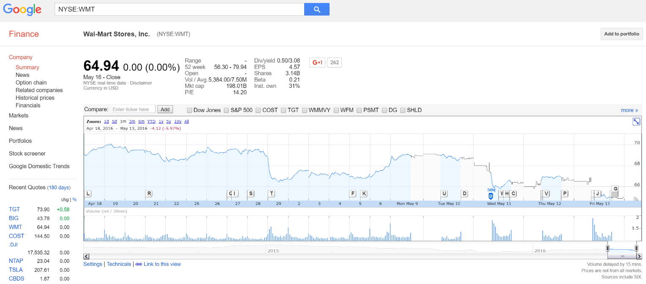Expand more comparison options with 'more »'
This screenshot has height=284, width=646.
tap(629, 110)
